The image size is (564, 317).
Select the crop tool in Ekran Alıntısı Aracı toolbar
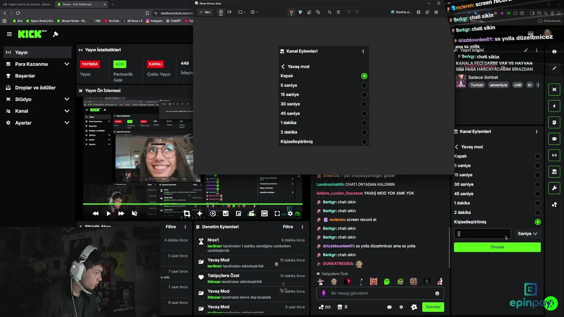tap(329, 12)
